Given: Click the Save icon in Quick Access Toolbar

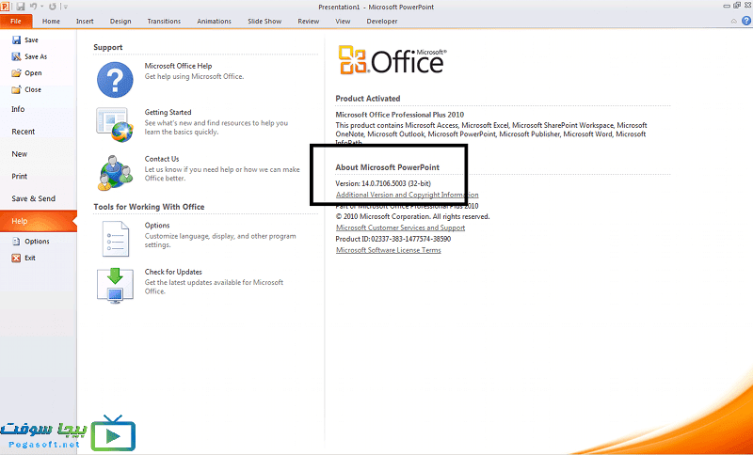Looking at the screenshot, I should pos(20,7).
